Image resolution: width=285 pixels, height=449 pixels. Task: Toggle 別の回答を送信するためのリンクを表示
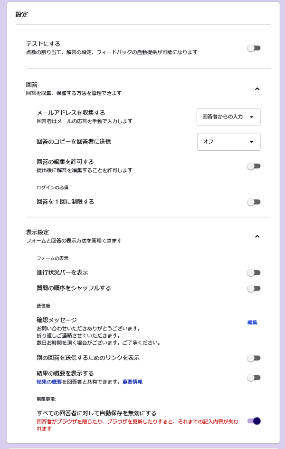coord(254,358)
